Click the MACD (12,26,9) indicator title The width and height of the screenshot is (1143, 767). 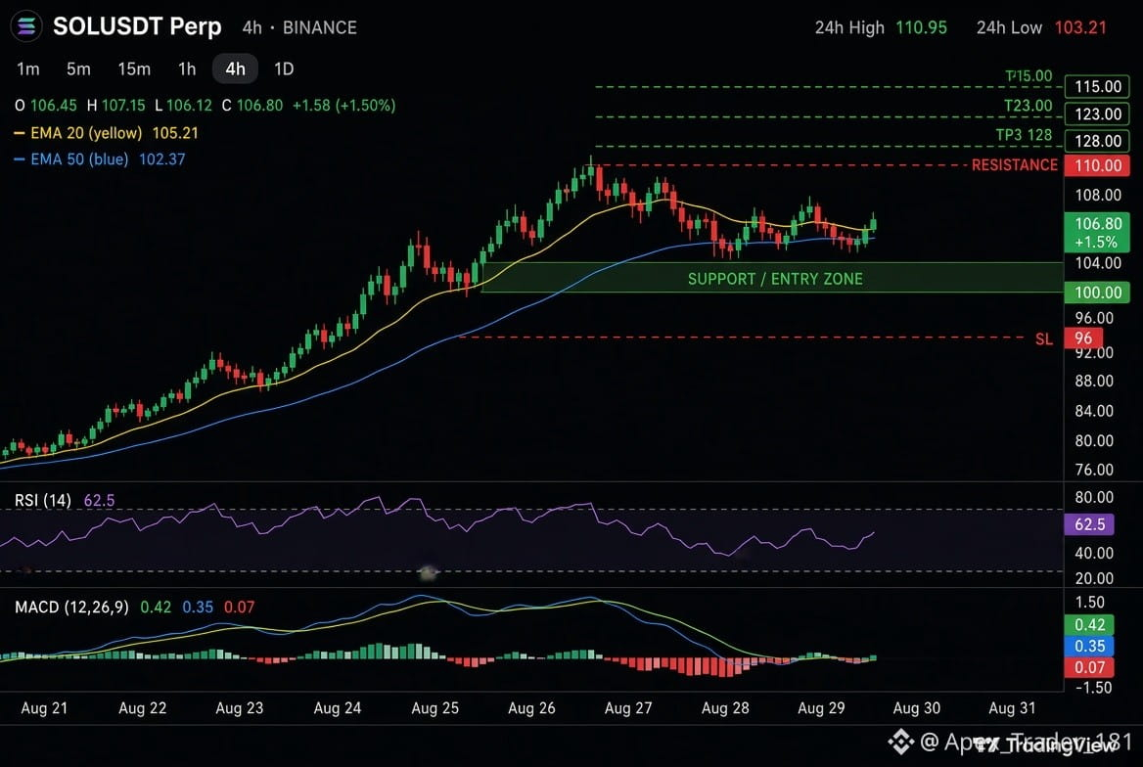point(71,608)
